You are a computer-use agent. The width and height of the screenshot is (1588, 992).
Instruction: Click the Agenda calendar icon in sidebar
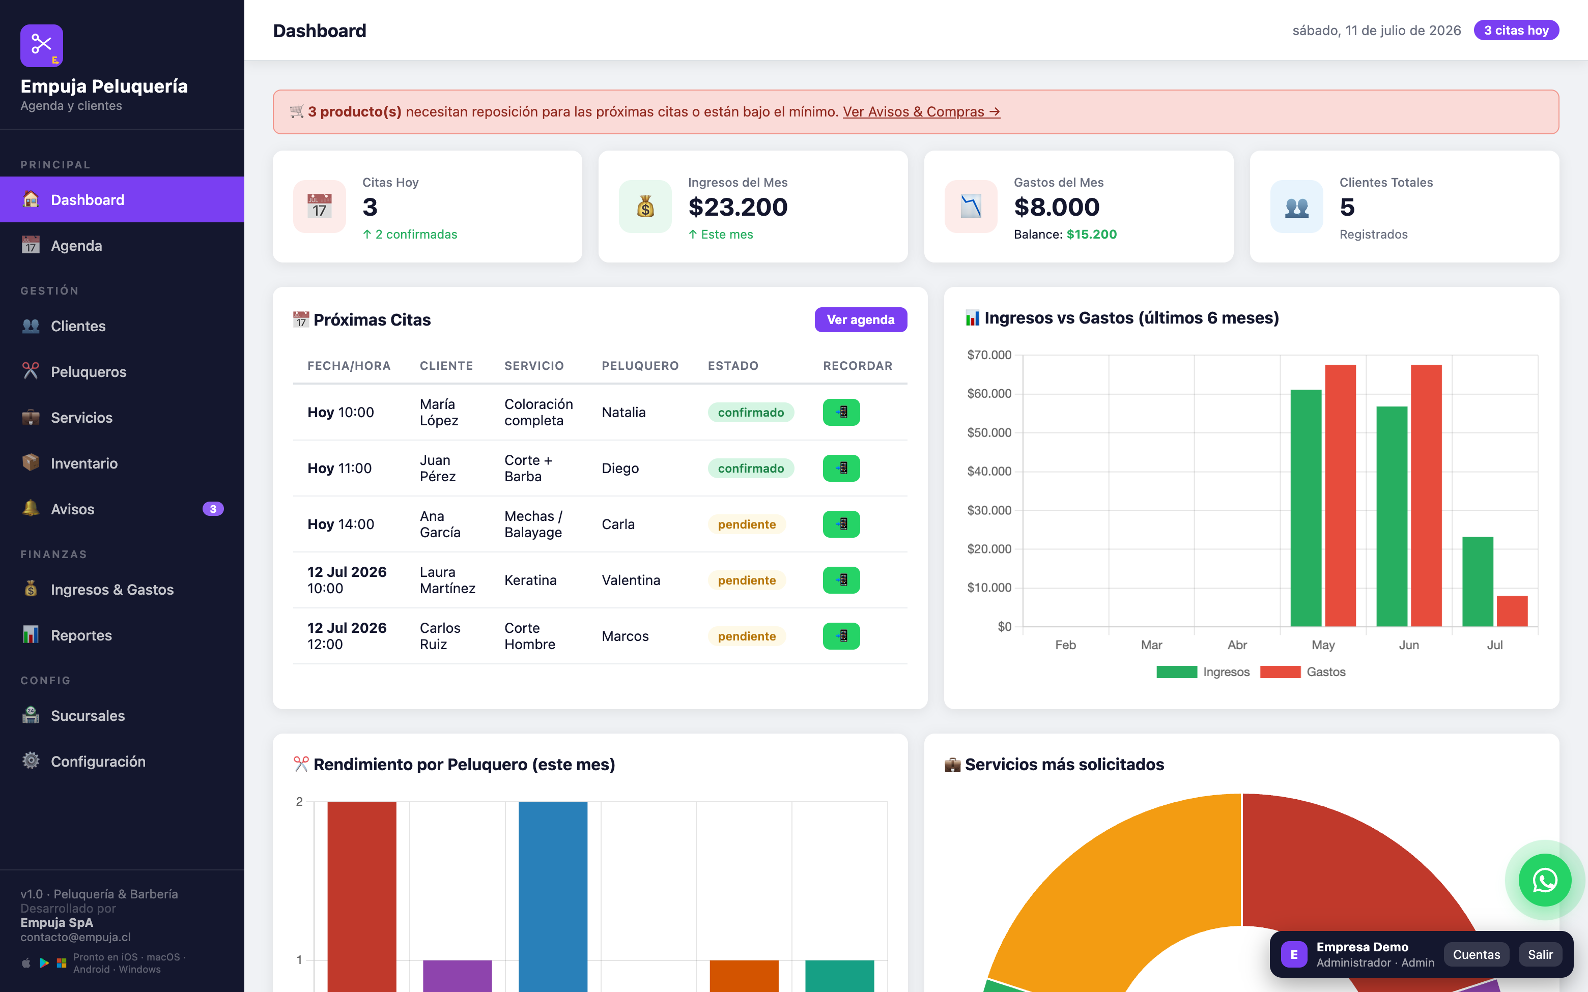[31, 245]
